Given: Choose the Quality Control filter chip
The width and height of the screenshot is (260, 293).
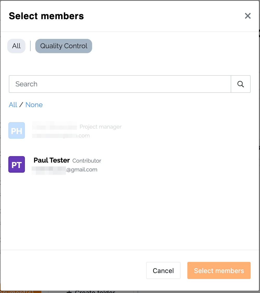Looking at the screenshot, I should [x=64, y=46].
